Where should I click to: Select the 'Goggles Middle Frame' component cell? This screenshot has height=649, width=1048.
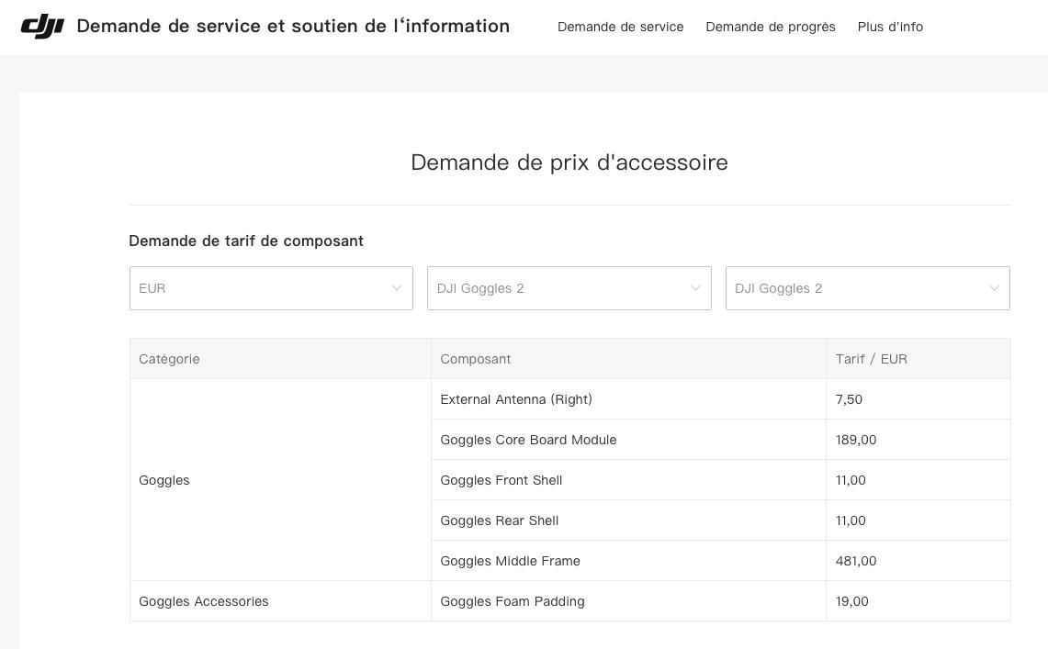[x=628, y=561]
